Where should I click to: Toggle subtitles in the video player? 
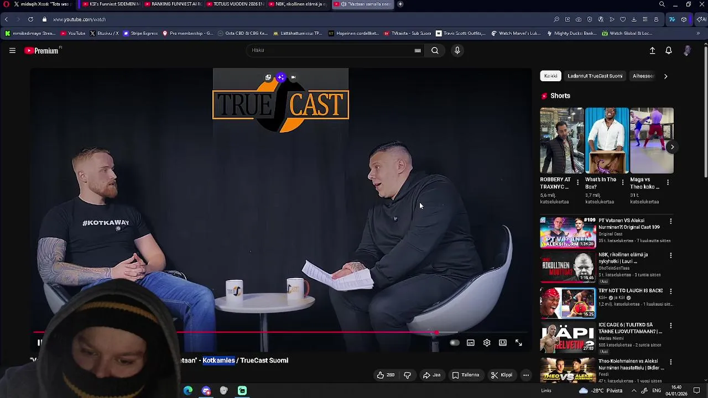coord(471,343)
